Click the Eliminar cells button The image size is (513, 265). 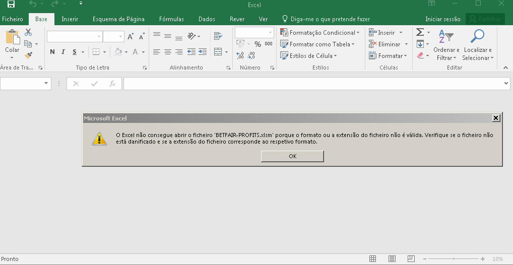coord(384,44)
